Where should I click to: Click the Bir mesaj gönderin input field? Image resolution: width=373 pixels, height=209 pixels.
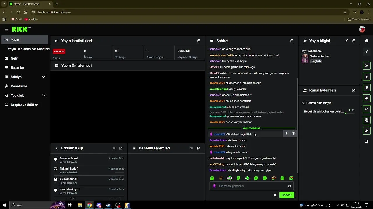(251, 186)
